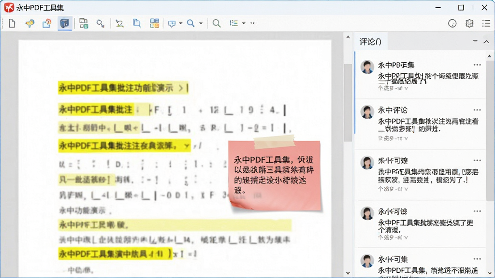Expand the first comment's timestamp chevron
The height and width of the screenshot is (278, 495).
406,89
